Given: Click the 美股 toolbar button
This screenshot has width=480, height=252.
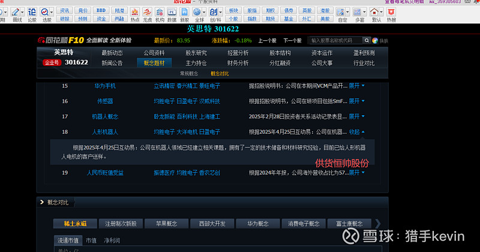Looking at the screenshot, I should (x=325, y=19).
